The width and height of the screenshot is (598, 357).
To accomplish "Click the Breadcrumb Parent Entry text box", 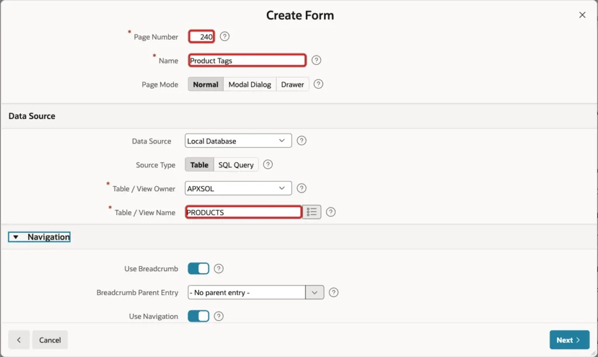I will click(246, 293).
